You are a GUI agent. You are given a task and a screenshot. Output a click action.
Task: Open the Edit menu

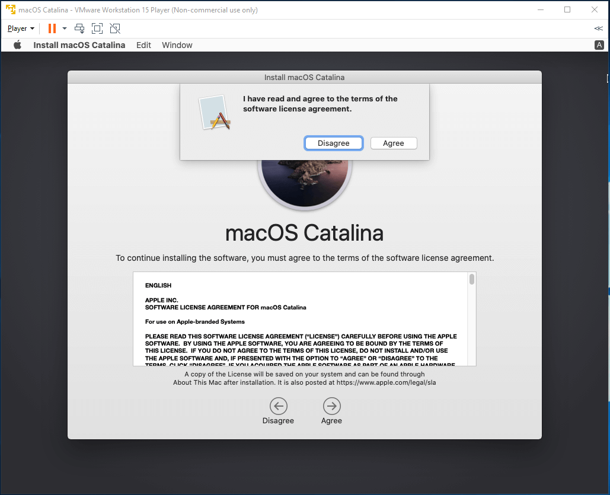click(x=143, y=45)
